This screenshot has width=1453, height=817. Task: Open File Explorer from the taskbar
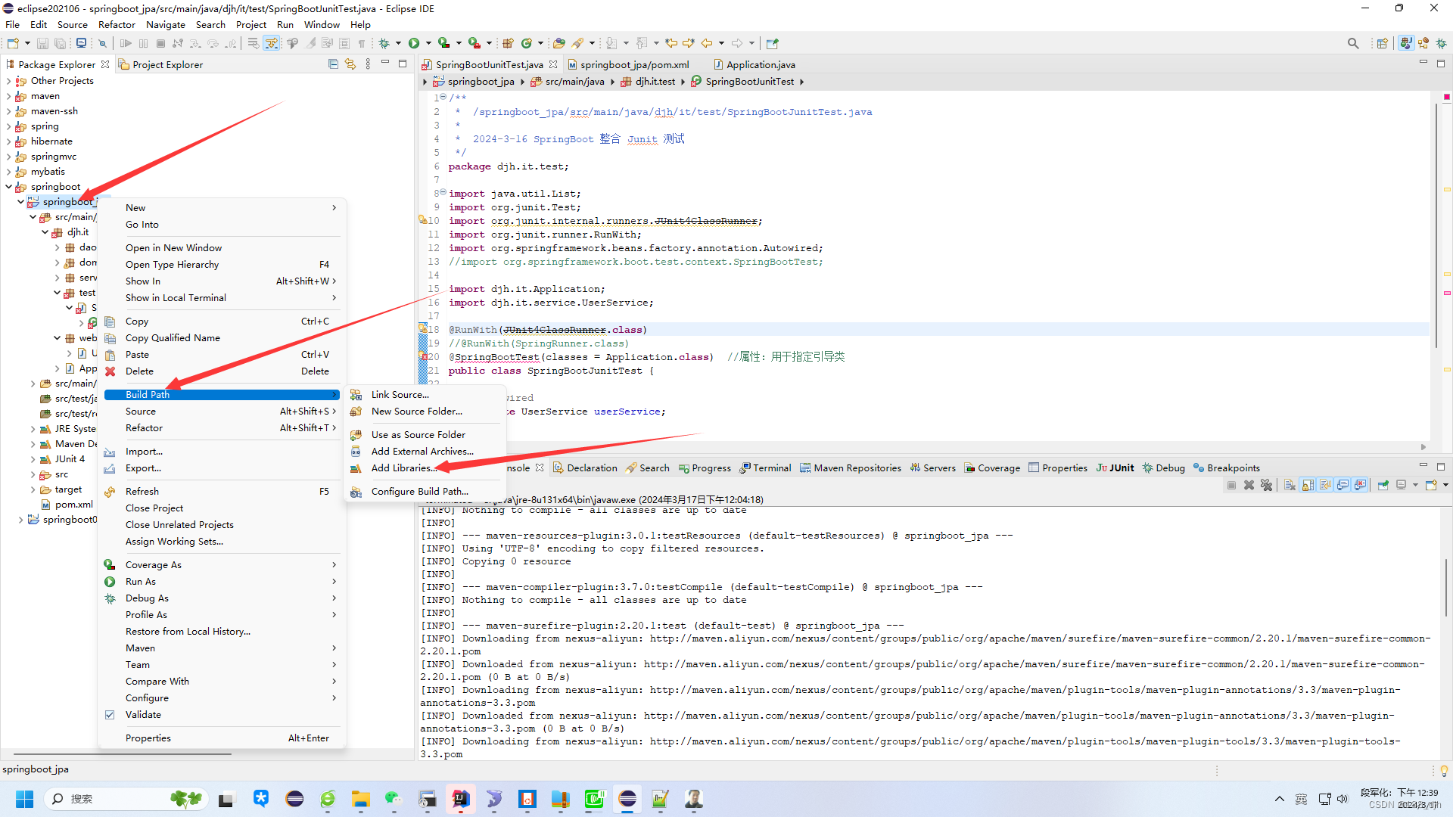pos(361,799)
